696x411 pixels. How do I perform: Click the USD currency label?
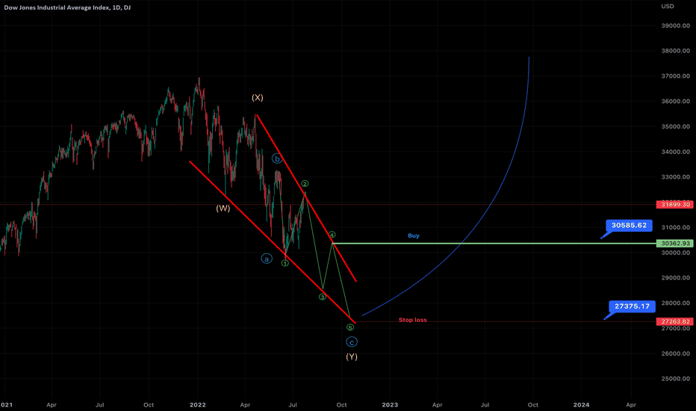click(x=667, y=6)
